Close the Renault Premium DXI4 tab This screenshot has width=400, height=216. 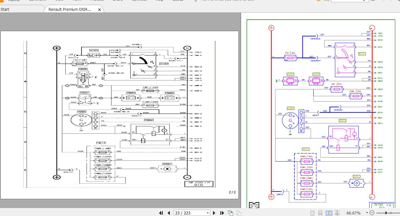(x=100, y=10)
